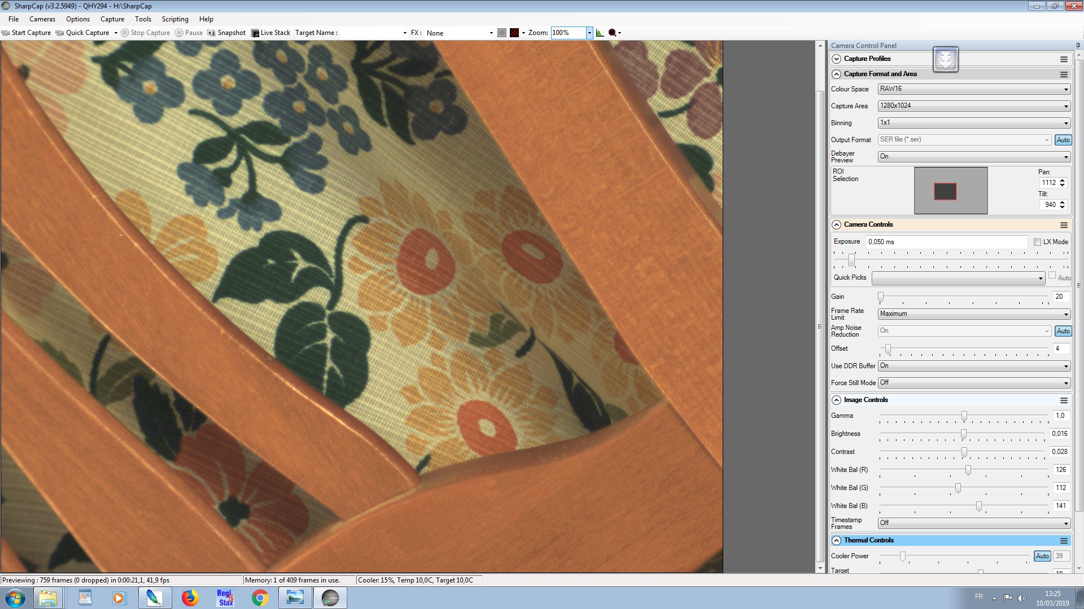Open the Binning dropdown
Viewport: 1084px width, 609px height.
tap(974, 123)
